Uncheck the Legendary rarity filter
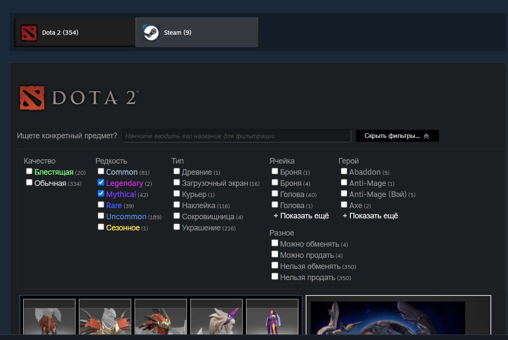Viewport: 508px width, 340px height. coord(101,182)
